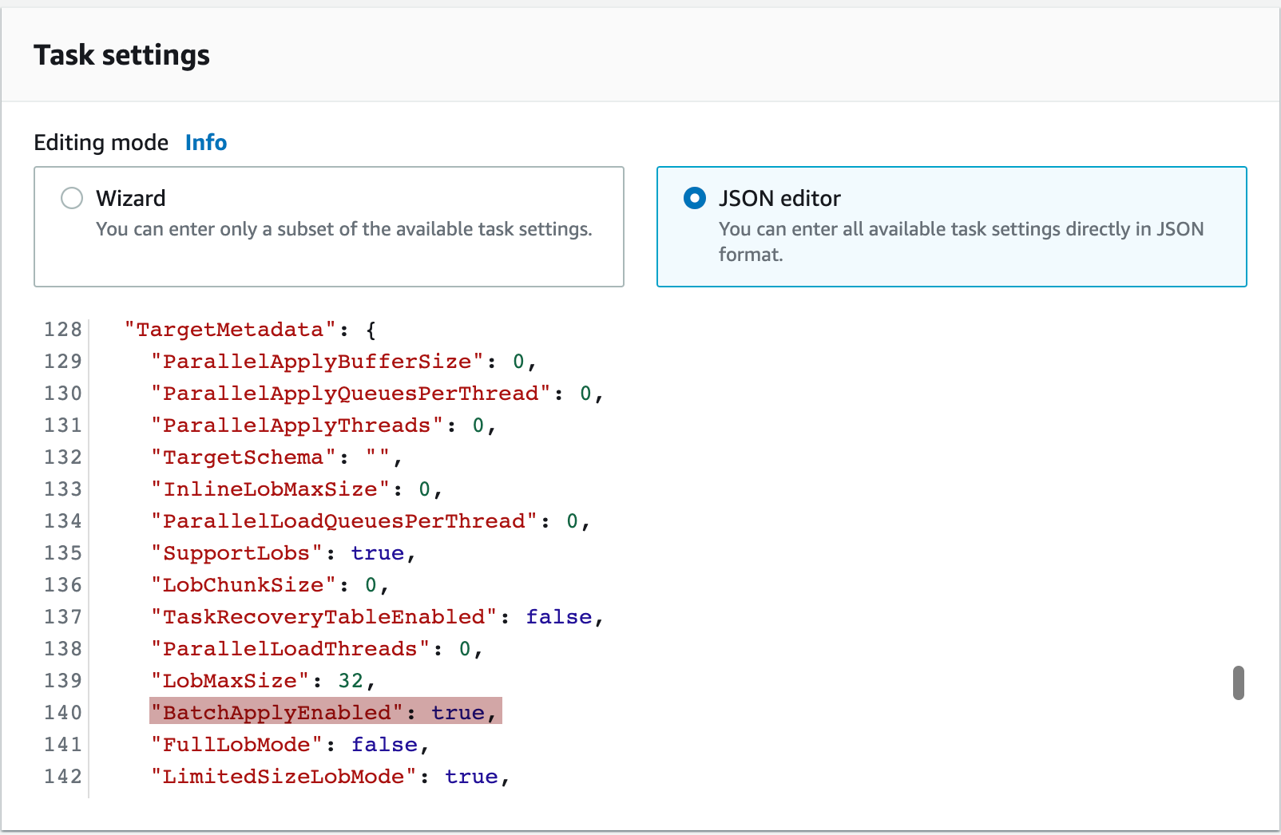Select the ParallelApplyBufferSize key
Viewport: 1281px width, 835px height.
click(x=315, y=361)
